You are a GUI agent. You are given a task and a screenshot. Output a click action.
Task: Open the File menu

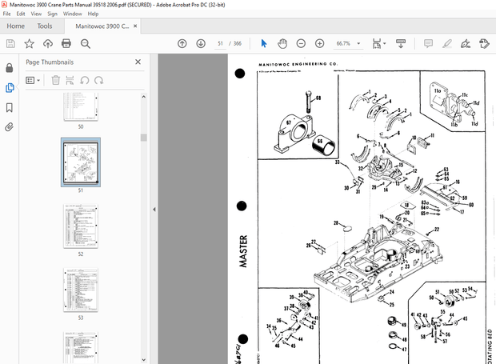coord(6,14)
